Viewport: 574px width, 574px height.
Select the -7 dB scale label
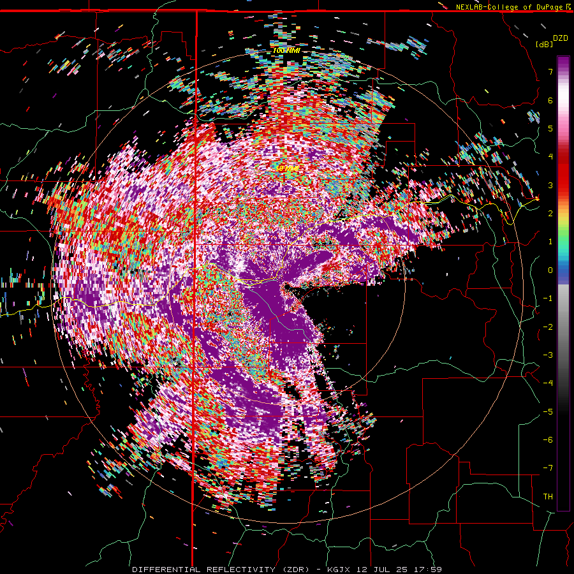tap(548, 468)
